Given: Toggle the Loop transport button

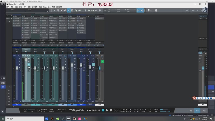Looking at the screenshot, I should pos(116,110).
